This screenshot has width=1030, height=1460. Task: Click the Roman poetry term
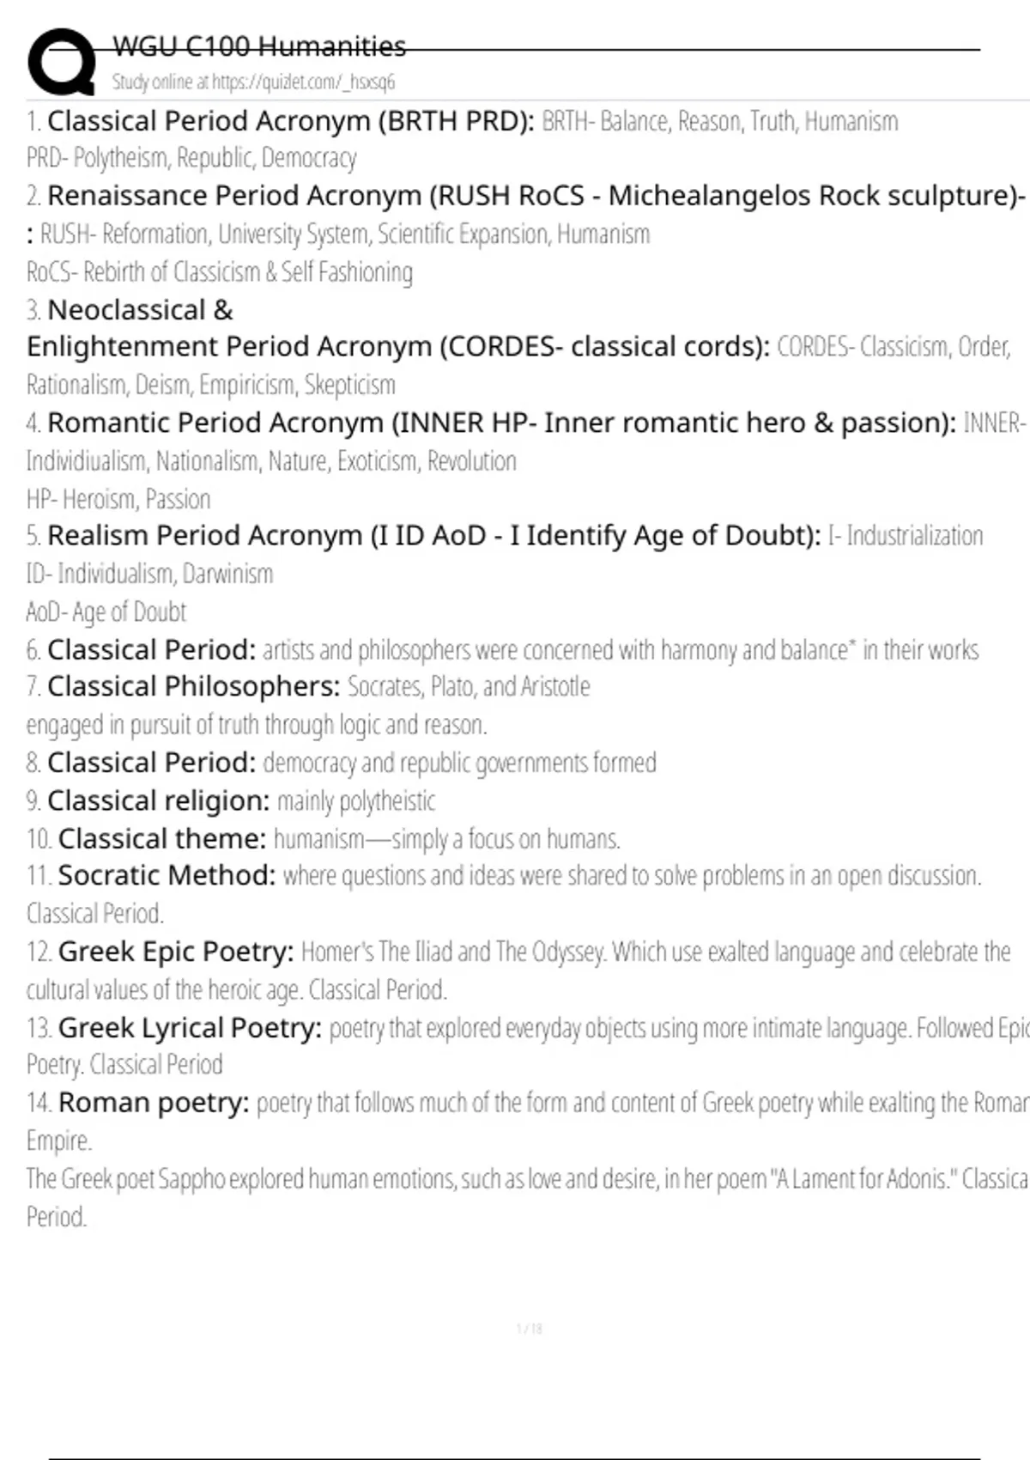pyautogui.click(x=153, y=1102)
